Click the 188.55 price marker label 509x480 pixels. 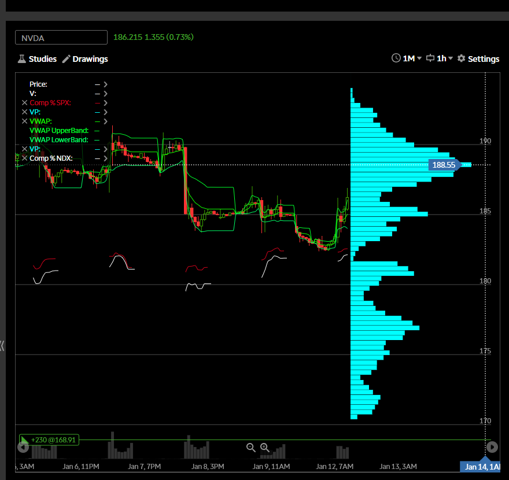tap(444, 165)
